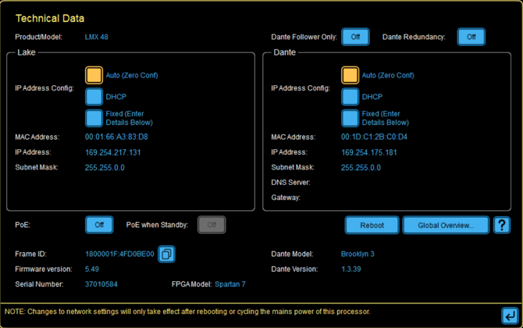
Task: Click the return arrow icon at bottom right
Action: [x=508, y=316]
